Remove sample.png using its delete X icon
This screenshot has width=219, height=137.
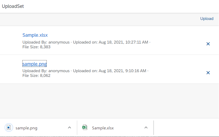(x=208, y=73)
